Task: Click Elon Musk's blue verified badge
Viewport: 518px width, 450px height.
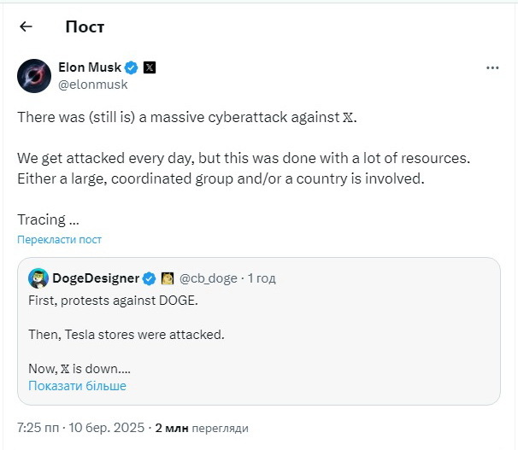Action: tap(132, 67)
